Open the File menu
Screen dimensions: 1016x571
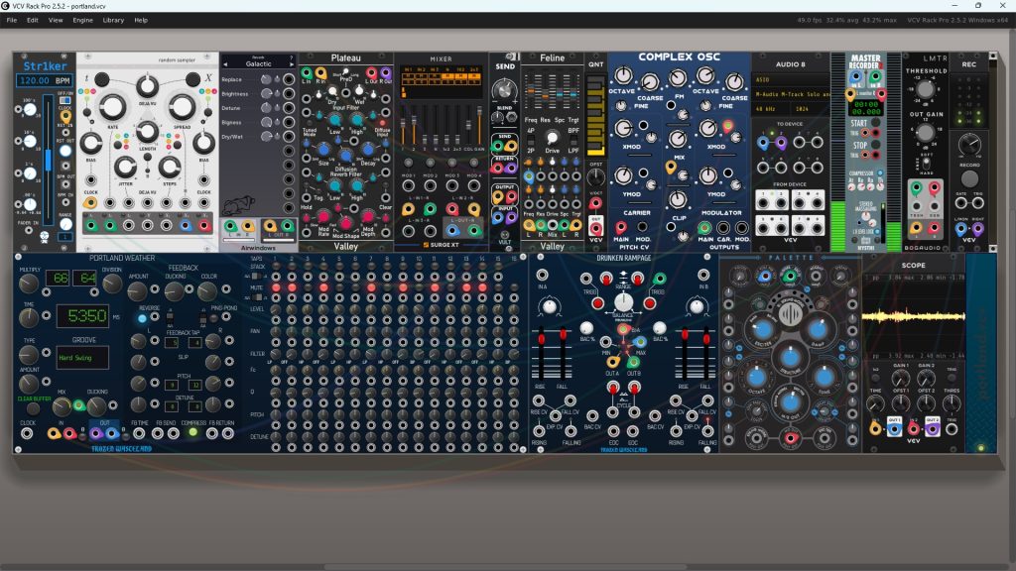12,20
